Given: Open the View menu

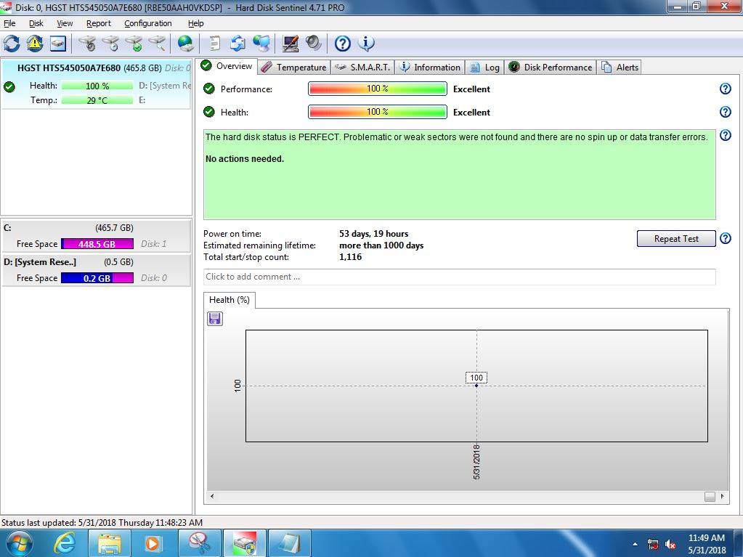Looking at the screenshot, I should 65,23.
